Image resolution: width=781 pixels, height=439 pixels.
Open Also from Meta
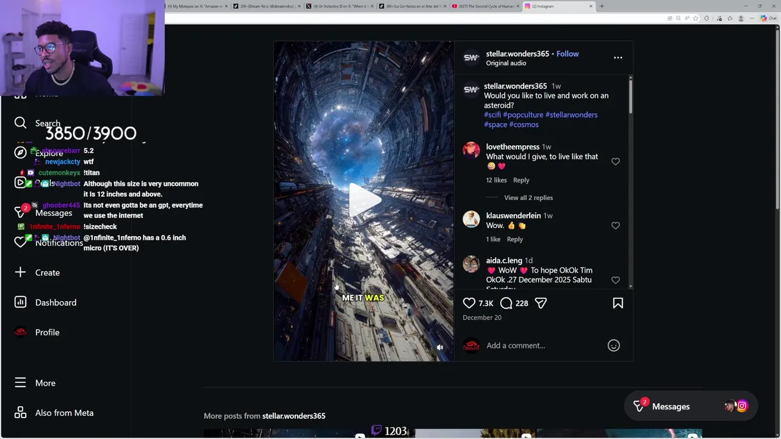[54, 413]
